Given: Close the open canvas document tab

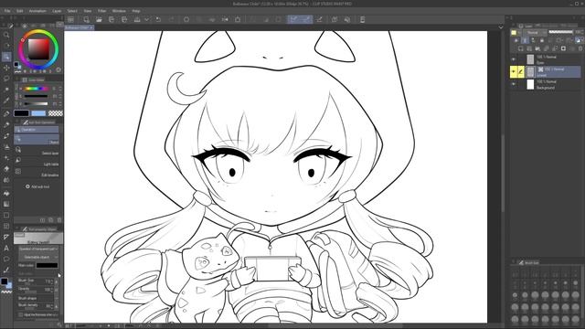Looking at the screenshot, I should click(x=91, y=27).
